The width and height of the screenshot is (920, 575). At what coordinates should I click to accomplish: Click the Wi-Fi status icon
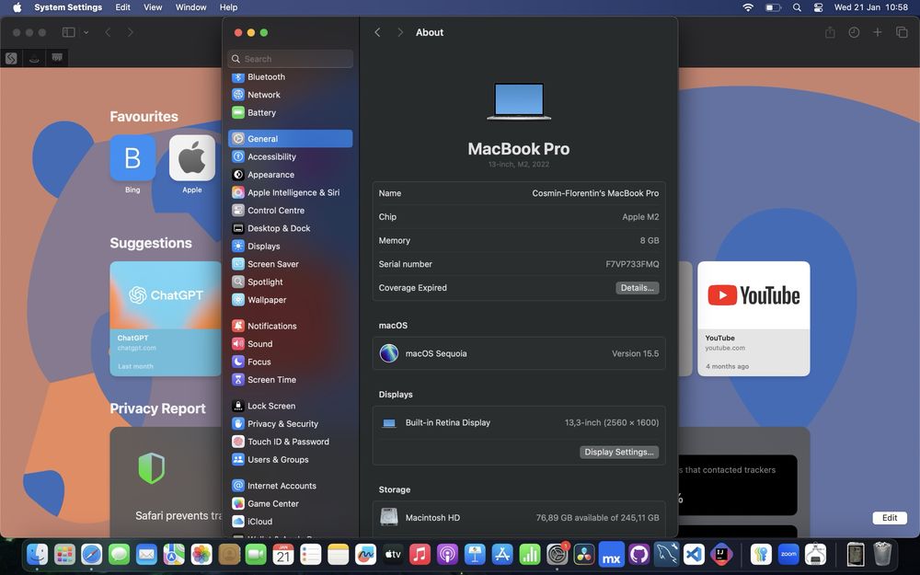[x=747, y=7]
